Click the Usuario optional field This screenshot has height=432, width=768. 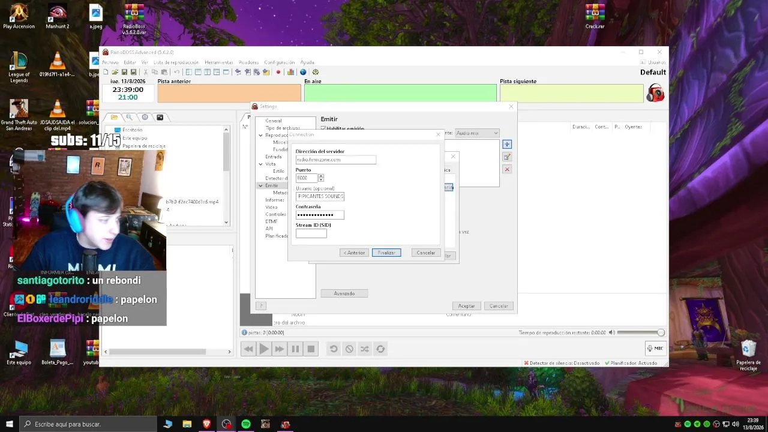coord(320,196)
